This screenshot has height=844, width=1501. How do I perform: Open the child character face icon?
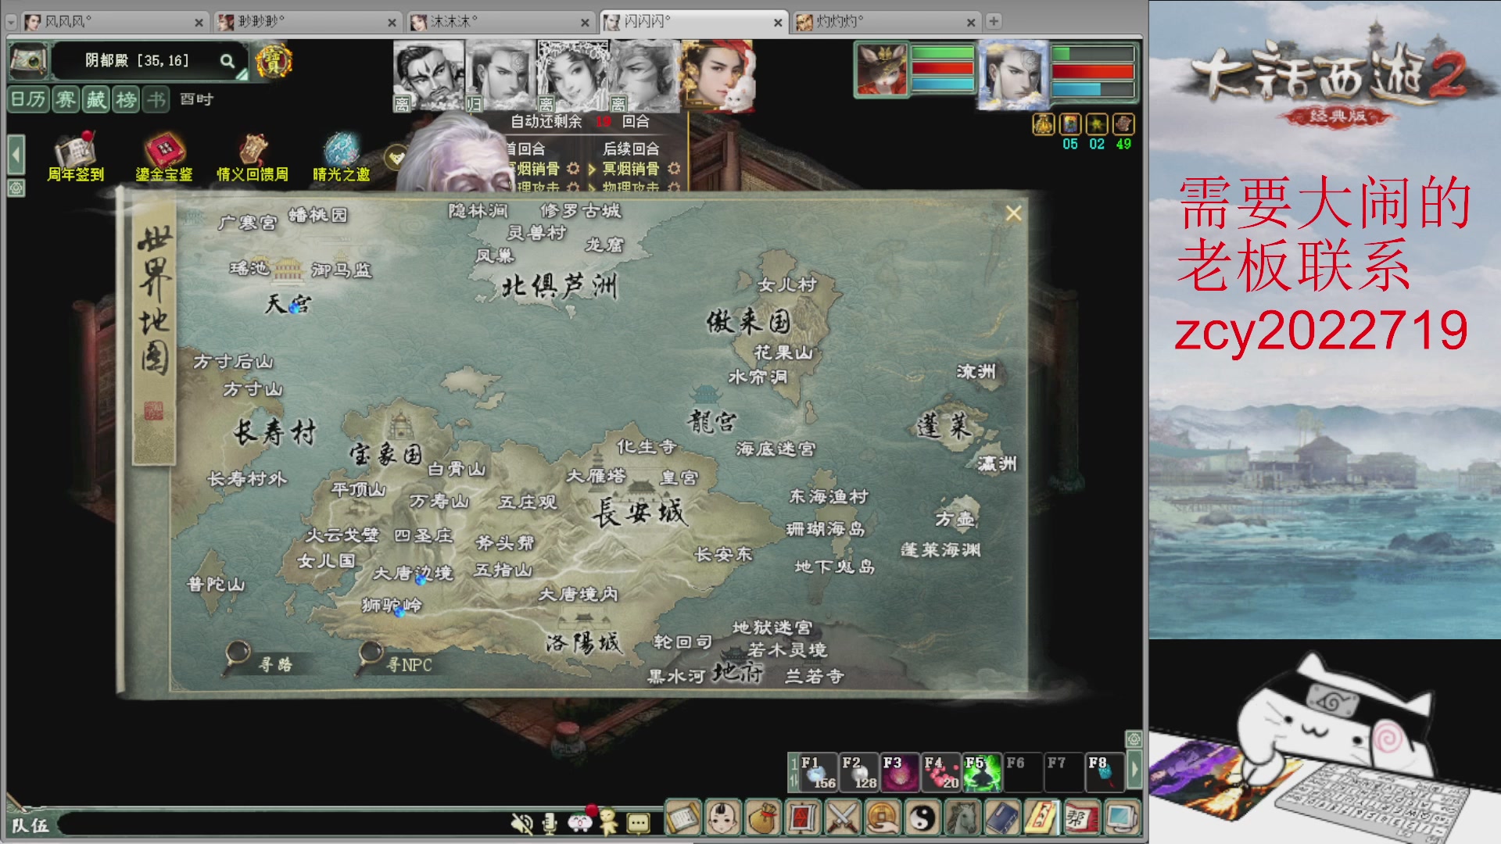coord(722,818)
